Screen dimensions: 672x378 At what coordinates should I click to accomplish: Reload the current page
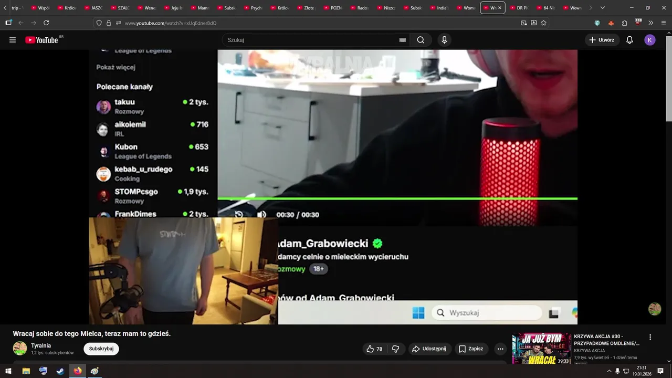click(46, 23)
